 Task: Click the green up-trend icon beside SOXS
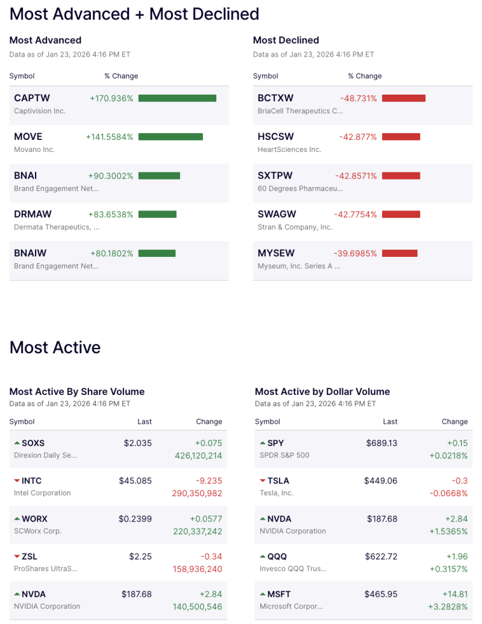(x=18, y=443)
